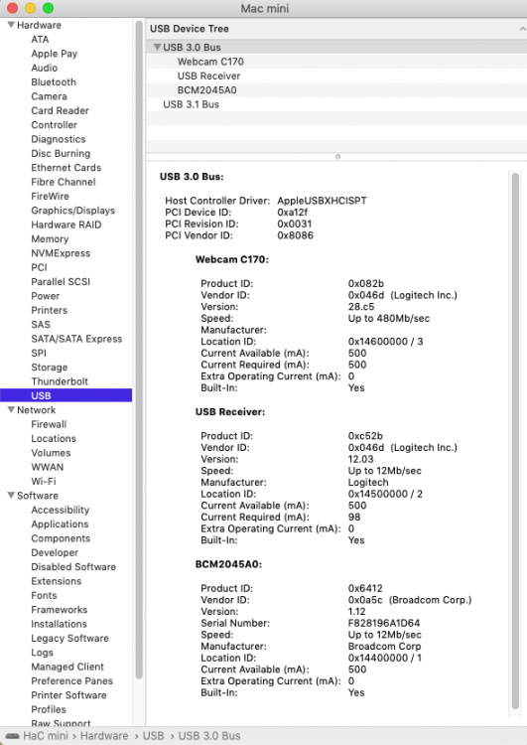Open Legacy Software entry

pos(69,638)
